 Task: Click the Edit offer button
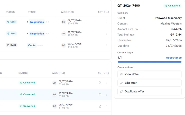[x=150, y=83]
